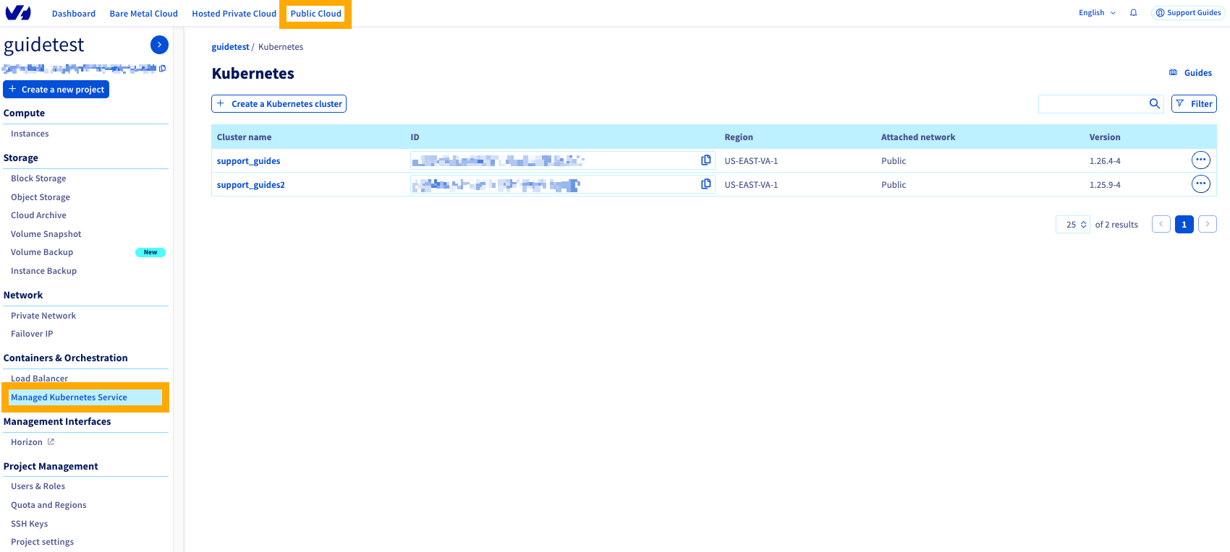1230x552 pixels.
Task: Open the Dashboard tab
Action: click(x=74, y=14)
